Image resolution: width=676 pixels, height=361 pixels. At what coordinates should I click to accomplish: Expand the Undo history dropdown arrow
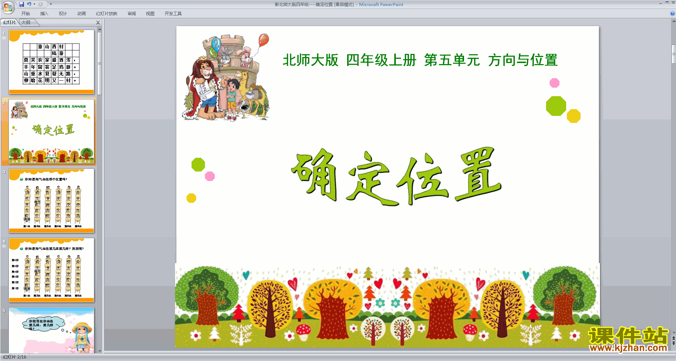34,4
